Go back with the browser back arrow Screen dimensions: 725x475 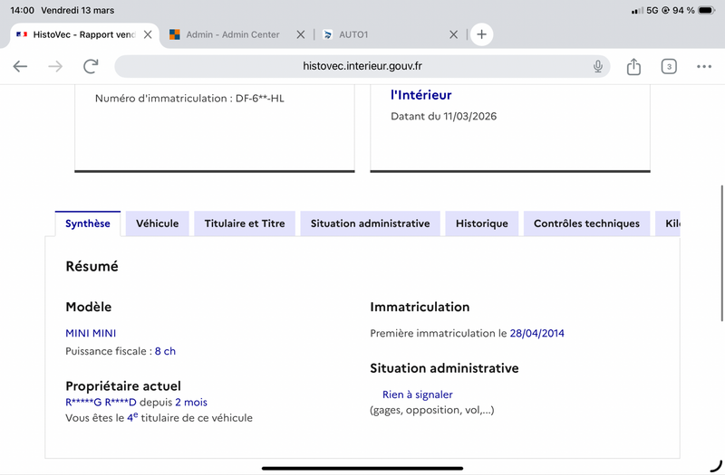pyautogui.click(x=20, y=66)
